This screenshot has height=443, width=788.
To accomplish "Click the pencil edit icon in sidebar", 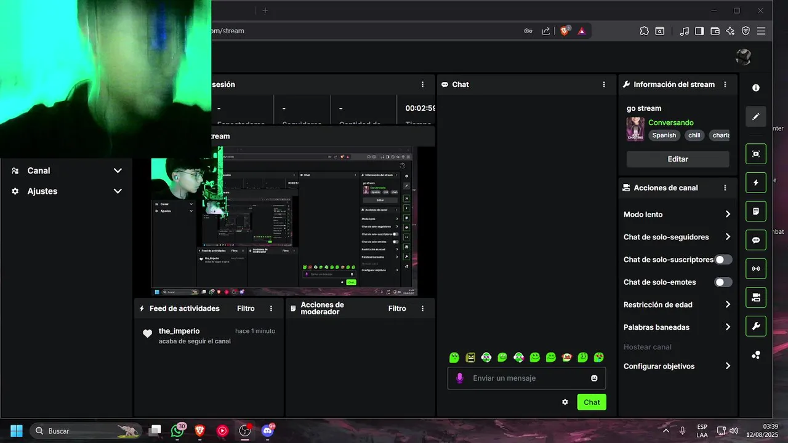I will tap(756, 117).
